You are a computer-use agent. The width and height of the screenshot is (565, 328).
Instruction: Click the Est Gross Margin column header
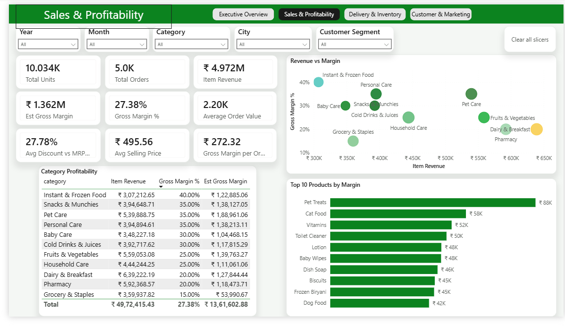coord(226,181)
